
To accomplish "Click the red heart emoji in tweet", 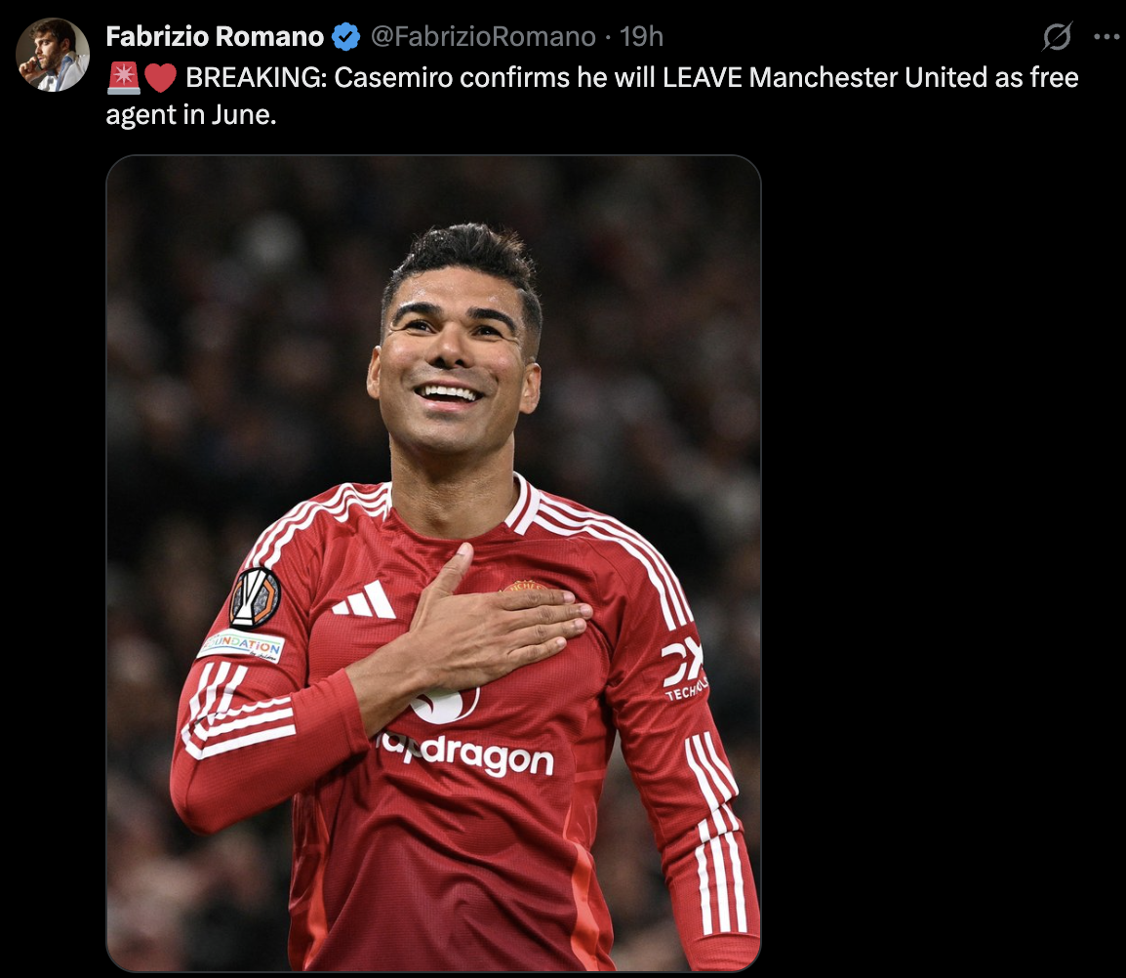I will 160,78.
